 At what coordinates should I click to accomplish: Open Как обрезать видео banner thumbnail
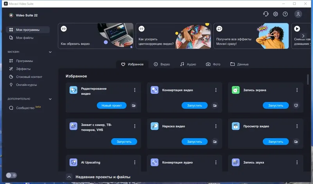click(x=115, y=35)
